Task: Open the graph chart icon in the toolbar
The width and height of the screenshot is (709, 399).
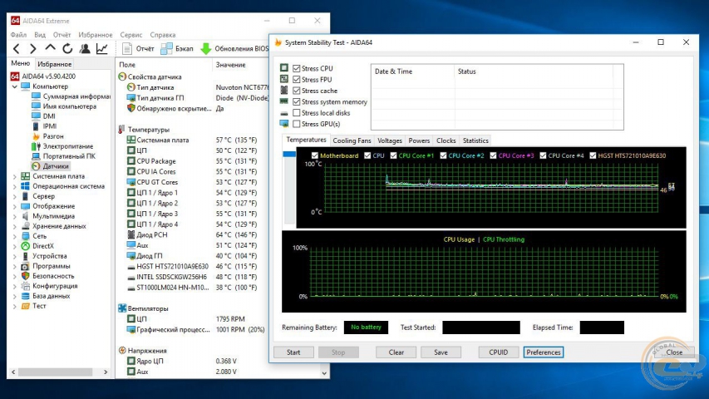Action: pyautogui.click(x=102, y=48)
